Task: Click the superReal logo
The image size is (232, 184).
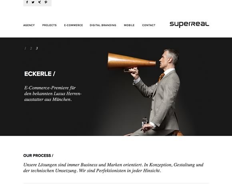Action: tap(189, 24)
